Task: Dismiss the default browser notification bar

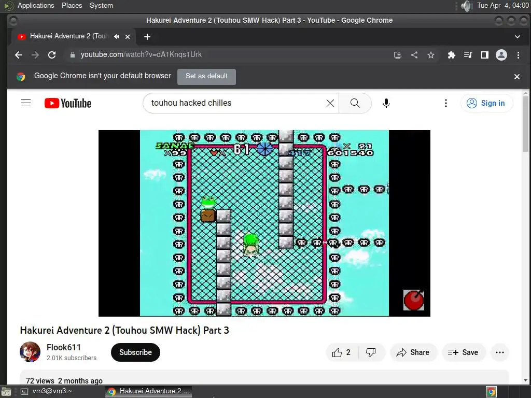Action: click(x=517, y=77)
